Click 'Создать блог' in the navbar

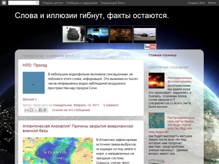(196, 3)
